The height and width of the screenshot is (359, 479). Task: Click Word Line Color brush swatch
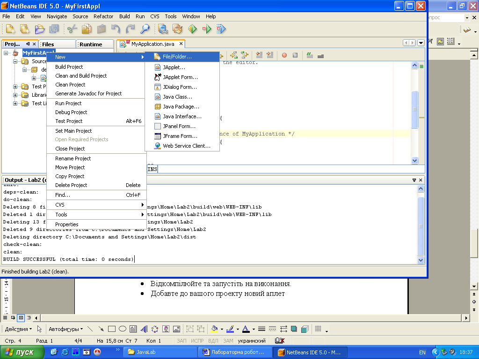point(230,329)
